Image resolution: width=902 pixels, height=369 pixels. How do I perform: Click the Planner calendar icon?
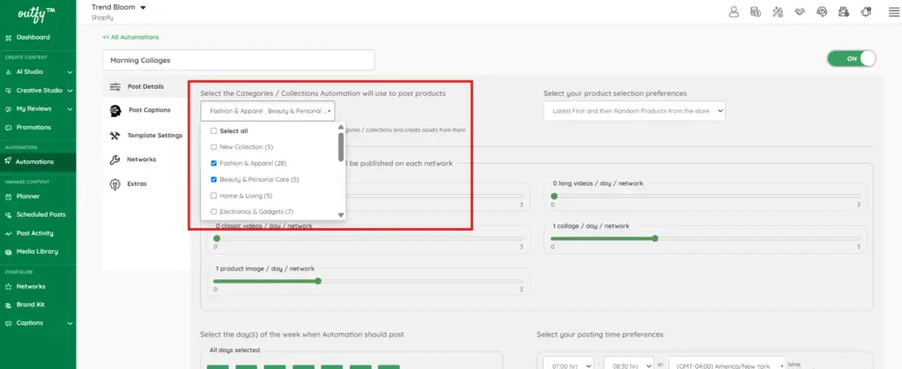(8, 196)
